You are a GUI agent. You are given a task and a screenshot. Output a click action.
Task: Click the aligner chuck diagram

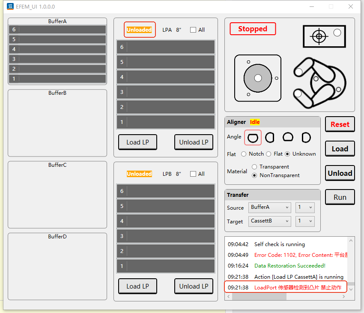point(258,78)
